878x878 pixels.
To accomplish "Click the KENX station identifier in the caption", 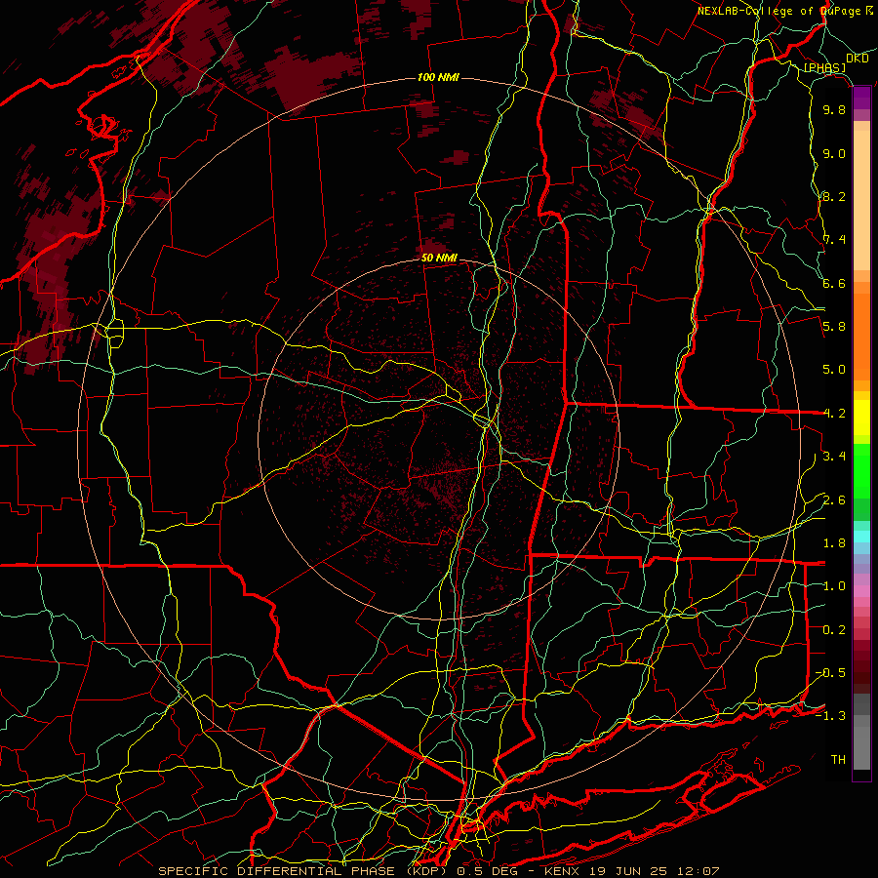I will click(x=562, y=871).
